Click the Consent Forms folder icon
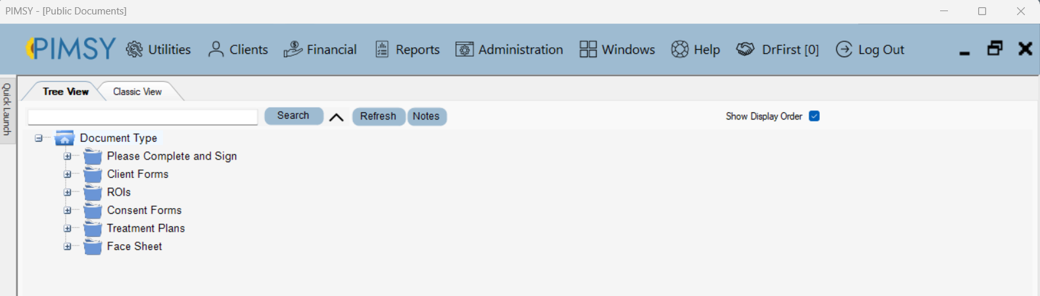Viewport: 1040px width, 296px height. coord(93,211)
